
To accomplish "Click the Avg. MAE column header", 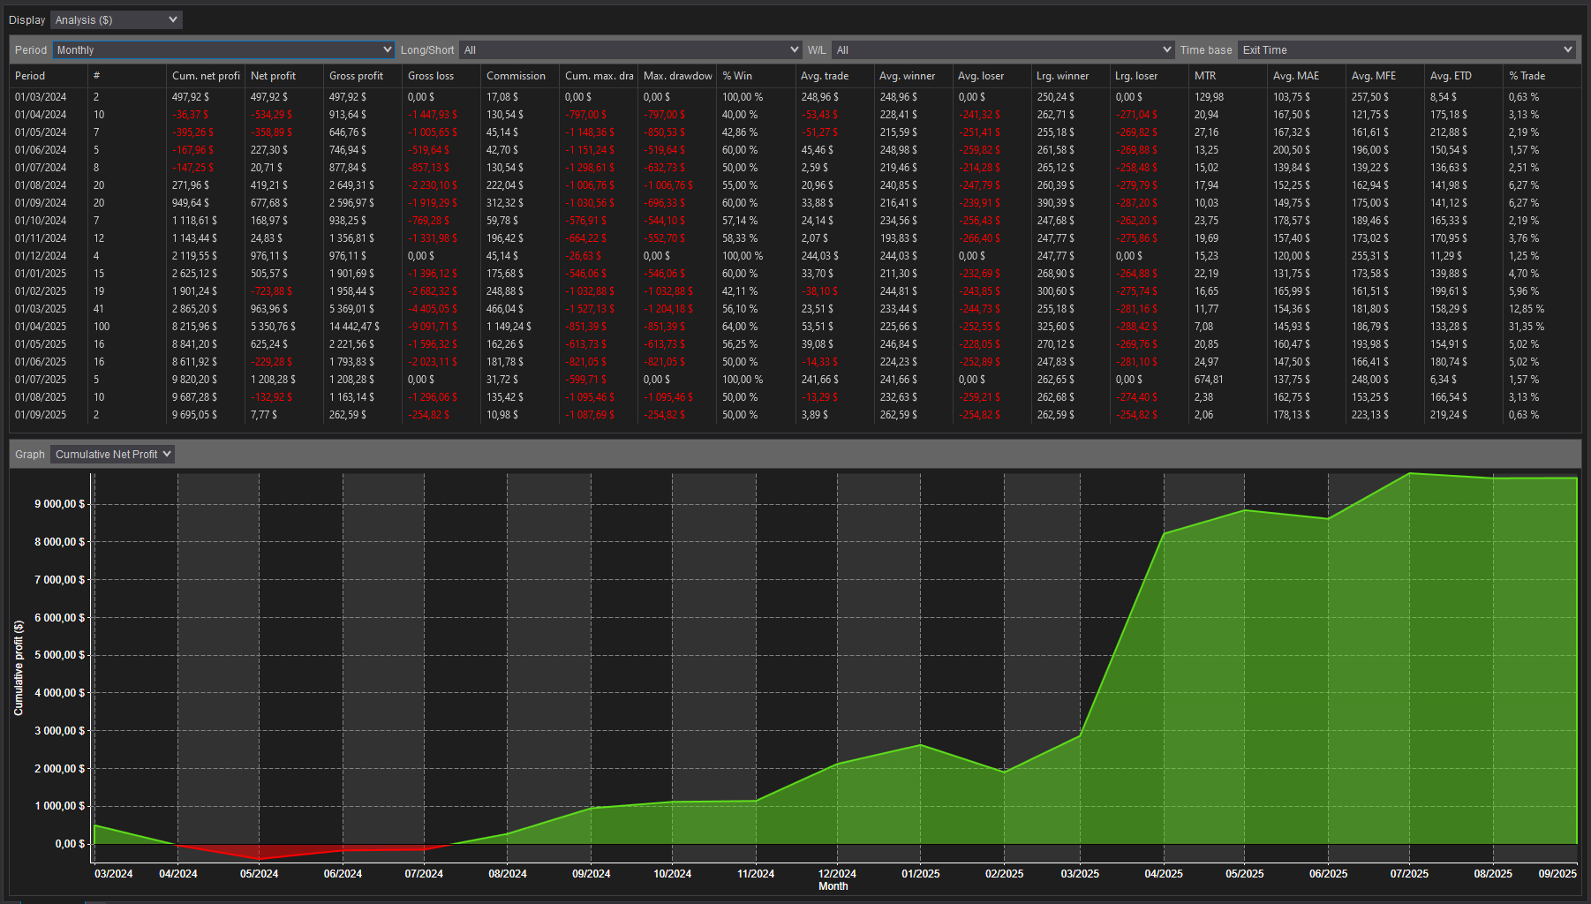I will 1305,76.
